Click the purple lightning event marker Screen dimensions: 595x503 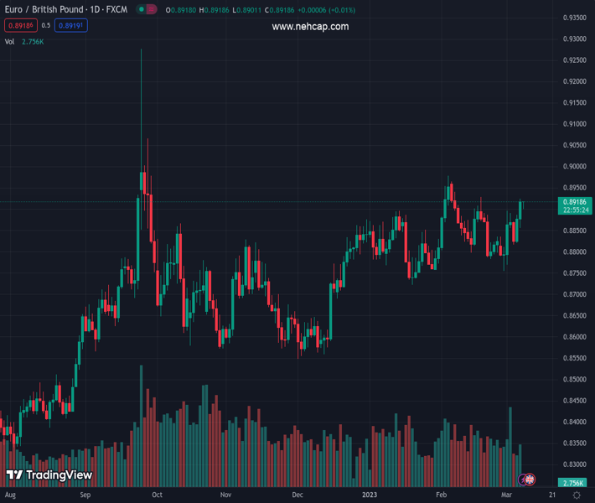click(x=523, y=479)
